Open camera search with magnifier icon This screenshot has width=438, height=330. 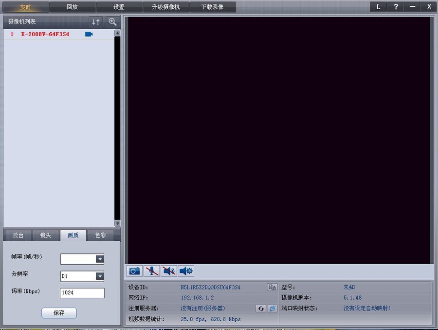click(112, 22)
